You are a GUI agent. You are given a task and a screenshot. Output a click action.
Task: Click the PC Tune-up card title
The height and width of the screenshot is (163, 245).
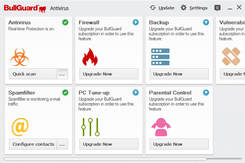pyautogui.click(x=94, y=93)
